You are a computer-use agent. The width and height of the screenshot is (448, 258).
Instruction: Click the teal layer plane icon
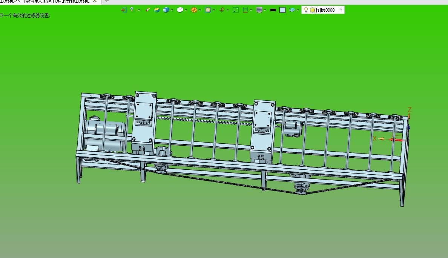pyautogui.click(x=292, y=10)
